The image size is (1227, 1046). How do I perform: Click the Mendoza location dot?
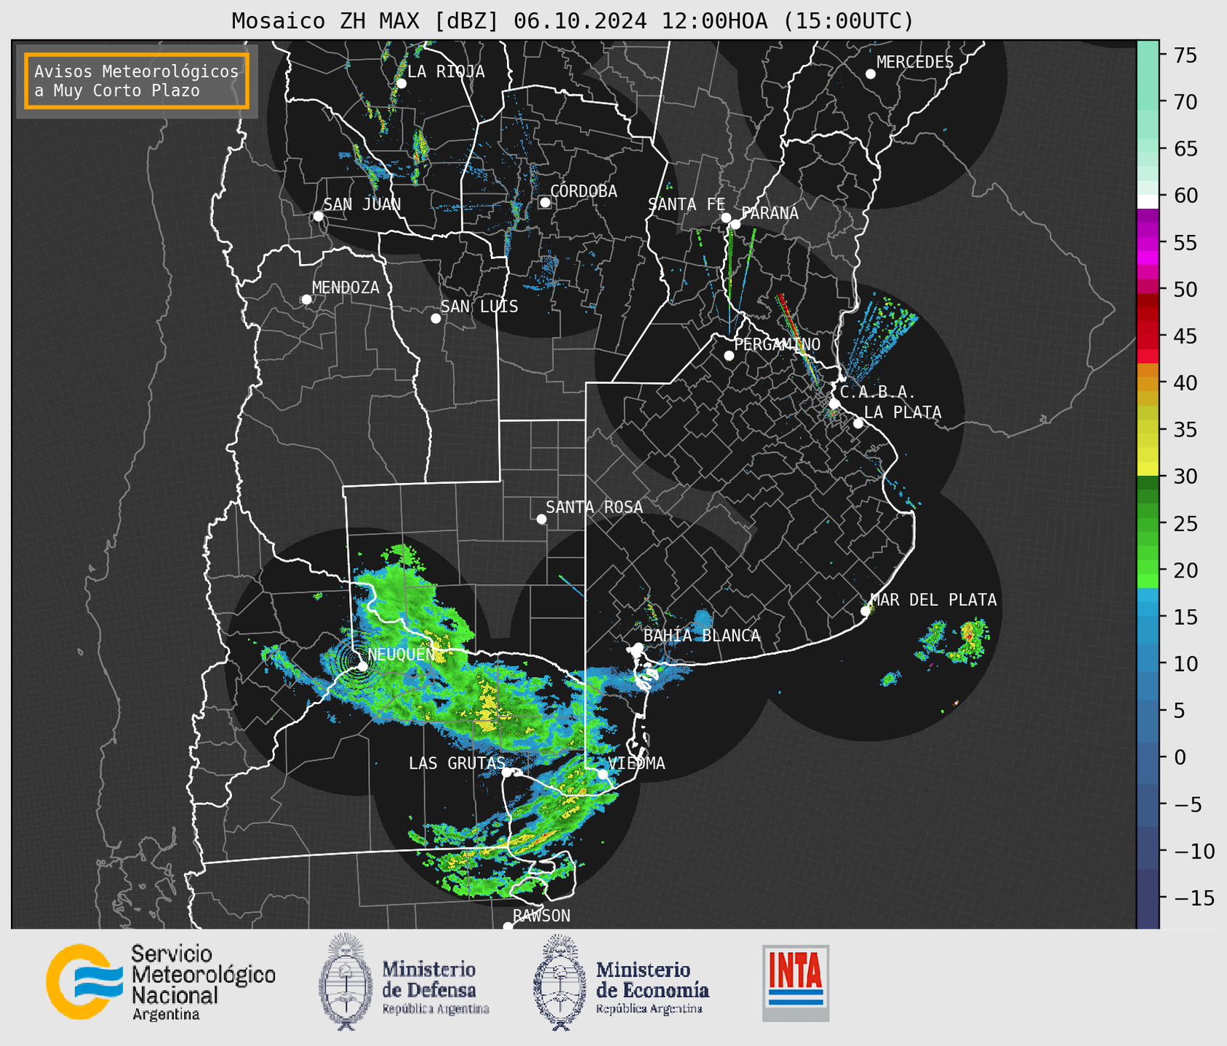306,300
